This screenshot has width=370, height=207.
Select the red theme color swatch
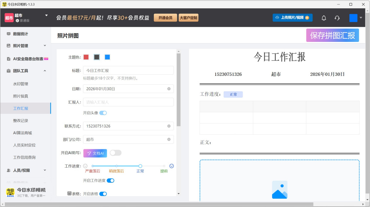click(86, 57)
